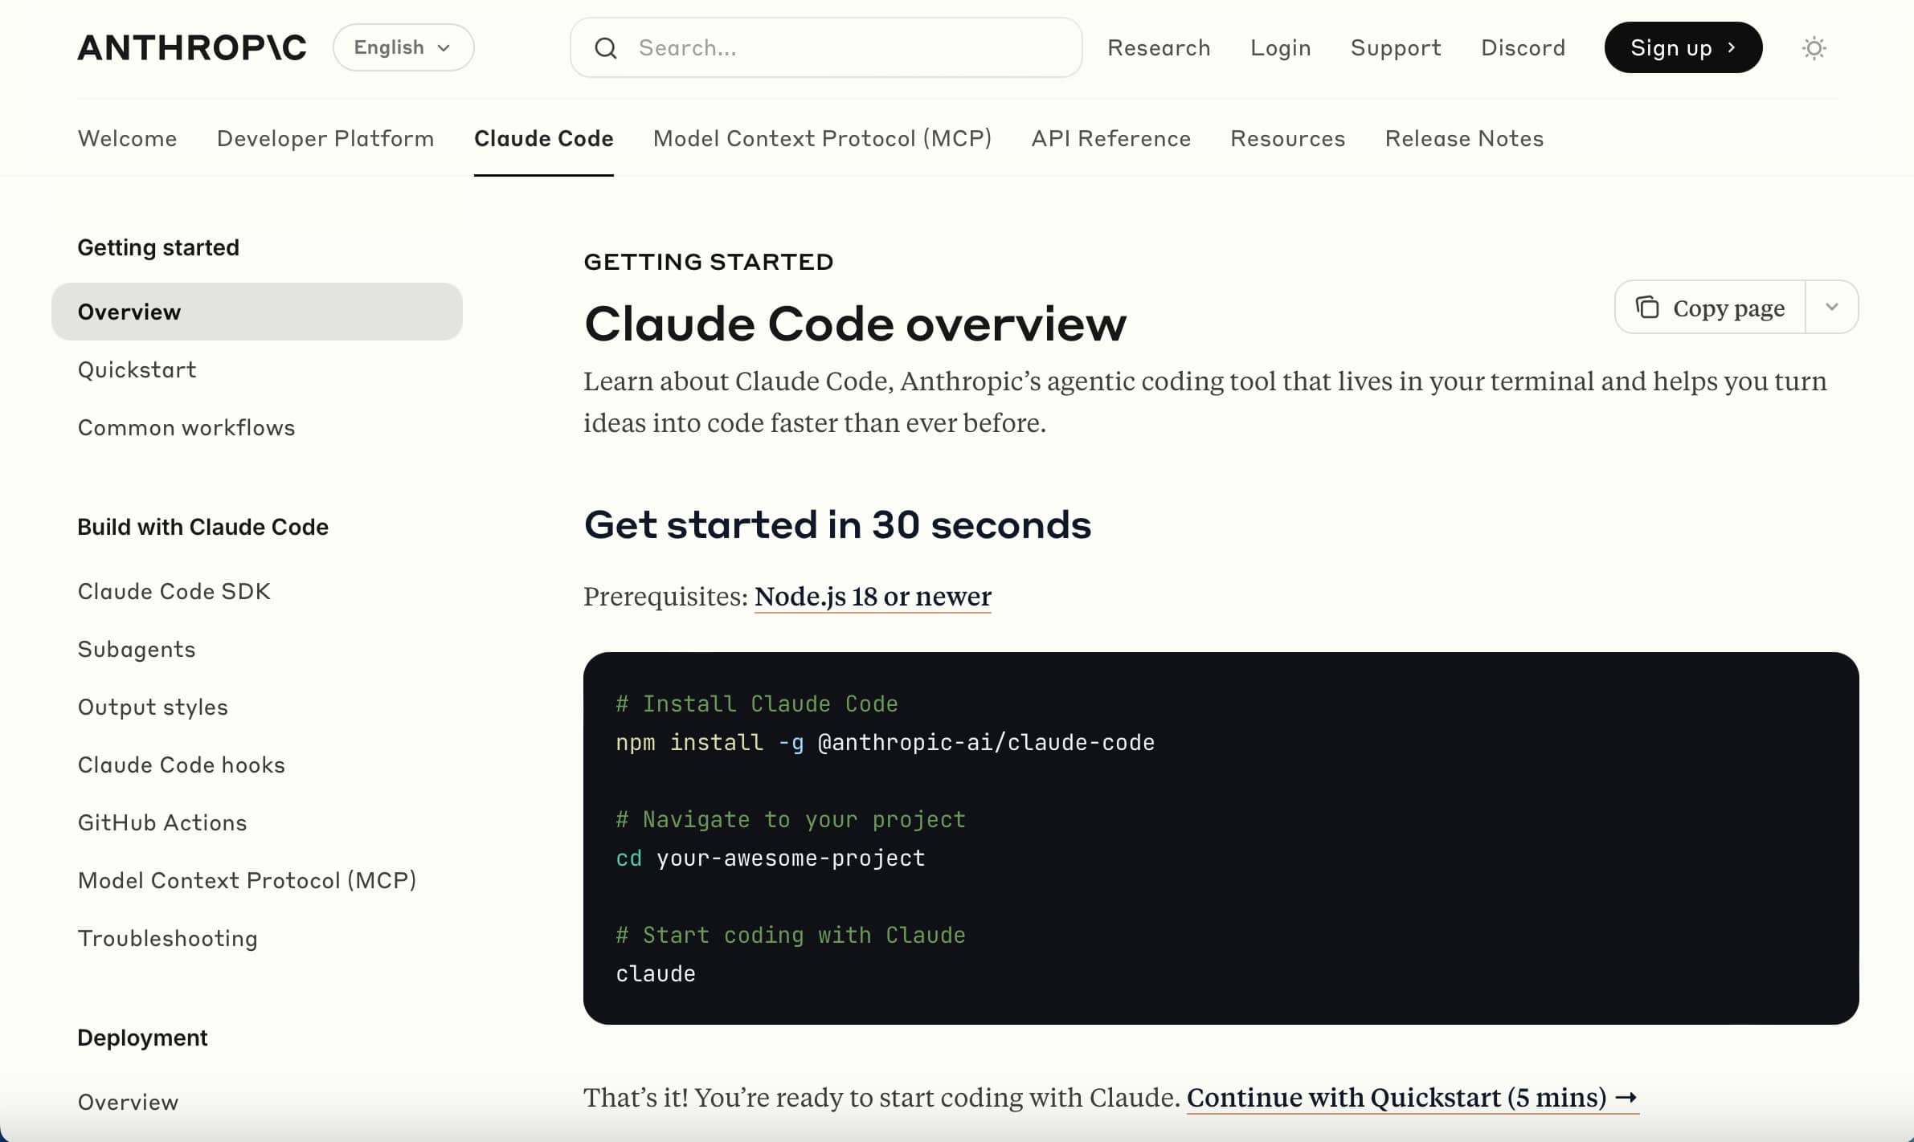Click the '# Start coding with Claude' comment
1914x1142 pixels.
pos(791,935)
